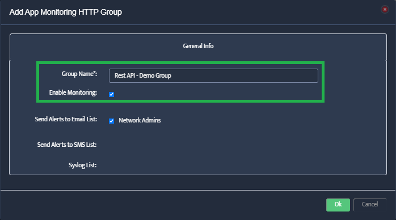Click the Send Alerts to Email List label
The height and width of the screenshot is (220, 396).
pyautogui.click(x=66, y=119)
